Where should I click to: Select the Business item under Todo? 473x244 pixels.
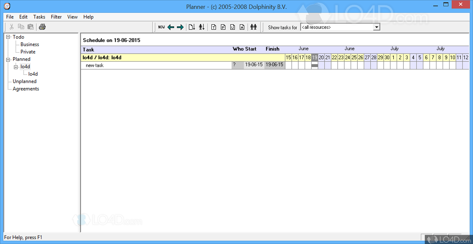(29, 44)
